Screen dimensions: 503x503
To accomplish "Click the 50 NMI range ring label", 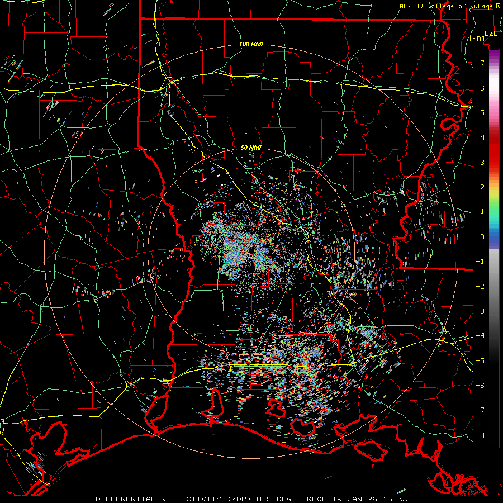I will 251,148.
